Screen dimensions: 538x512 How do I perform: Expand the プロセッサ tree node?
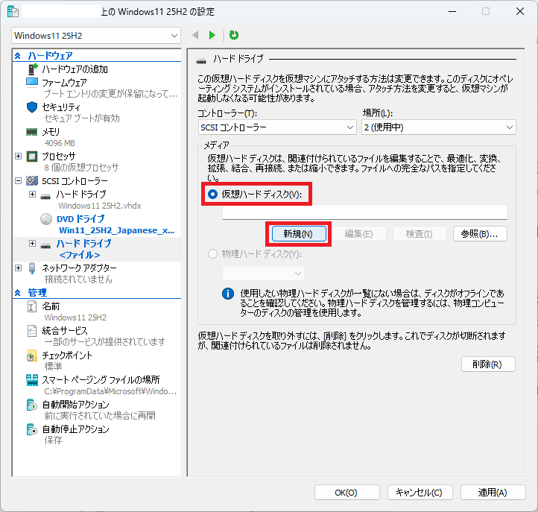(18, 157)
